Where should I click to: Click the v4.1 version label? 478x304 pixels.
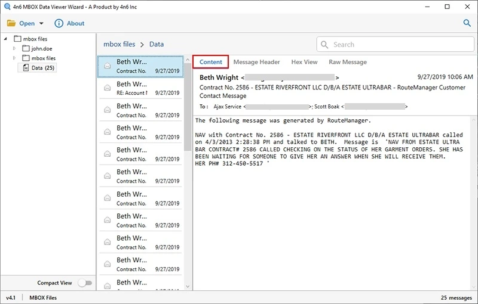pyautogui.click(x=11, y=297)
